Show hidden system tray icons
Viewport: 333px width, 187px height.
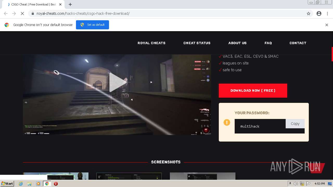click(x=290, y=184)
